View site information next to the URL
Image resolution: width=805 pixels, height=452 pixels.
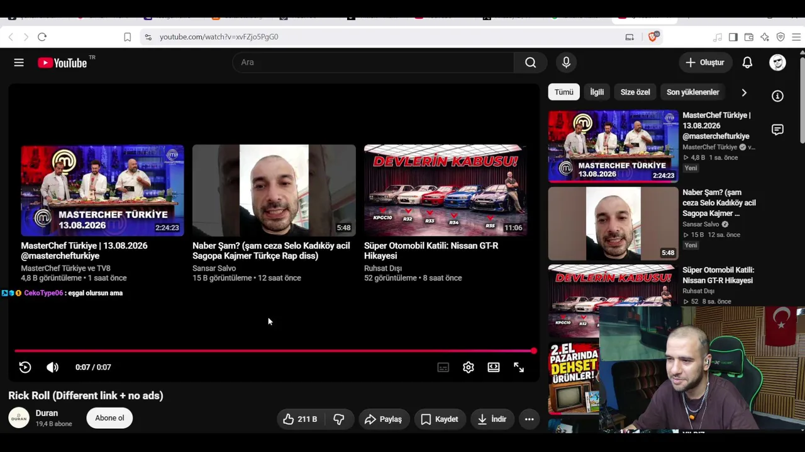point(148,37)
